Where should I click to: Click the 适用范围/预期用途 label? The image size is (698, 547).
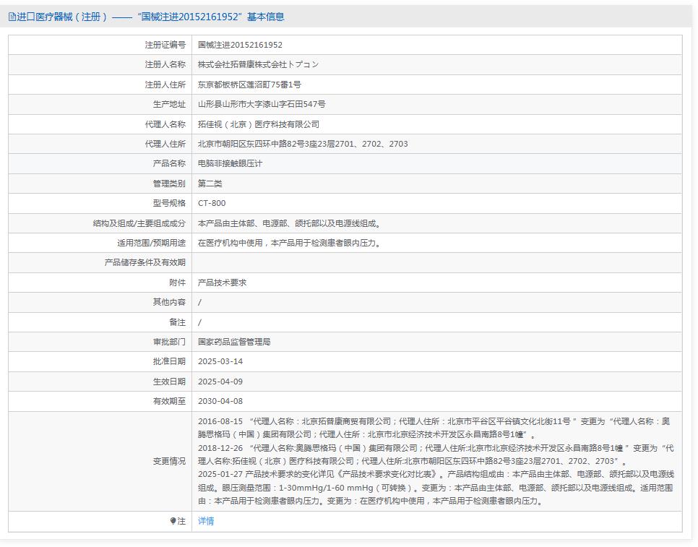coord(151,243)
